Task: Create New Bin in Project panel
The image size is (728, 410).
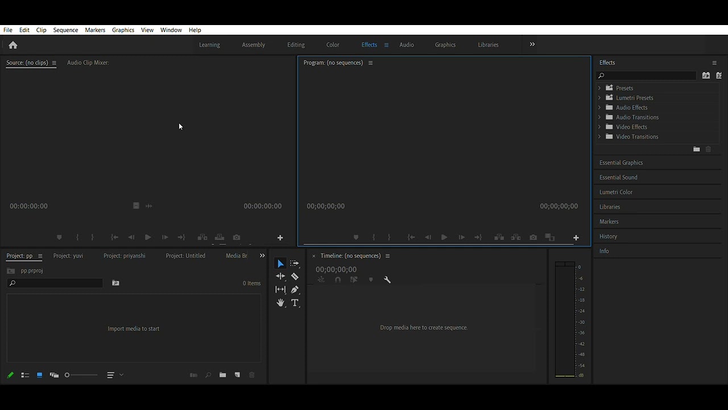Action: 222,375
